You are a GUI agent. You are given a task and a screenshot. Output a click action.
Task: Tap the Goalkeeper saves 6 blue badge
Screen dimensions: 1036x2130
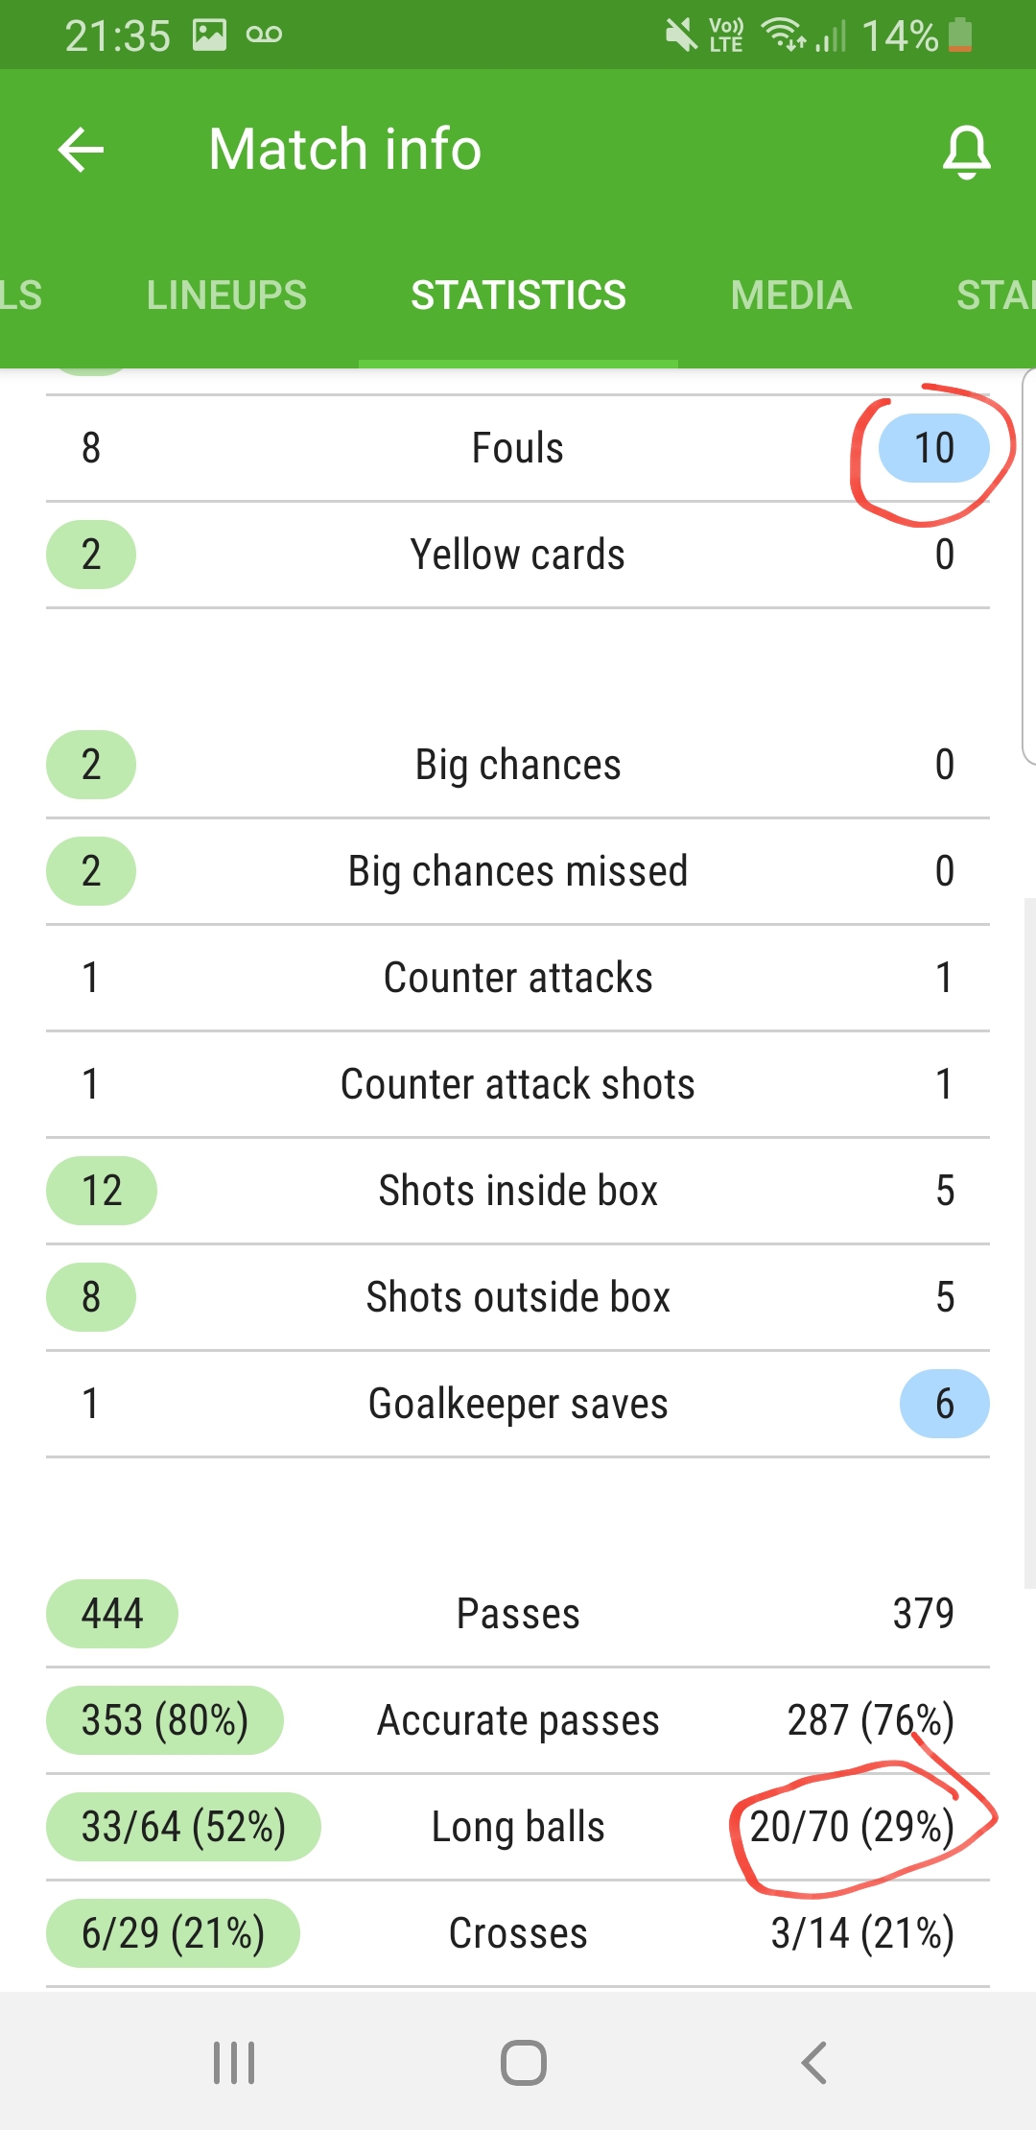pyautogui.click(x=945, y=1404)
